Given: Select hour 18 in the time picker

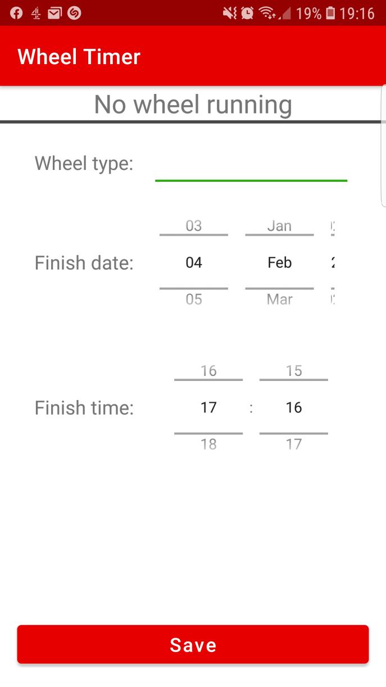Looking at the screenshot, I should [208, 443].
